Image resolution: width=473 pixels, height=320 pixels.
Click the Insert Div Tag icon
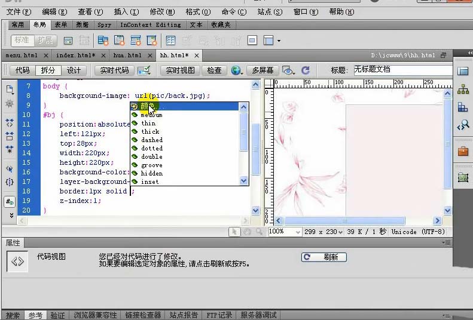click(x=68, y=41)
